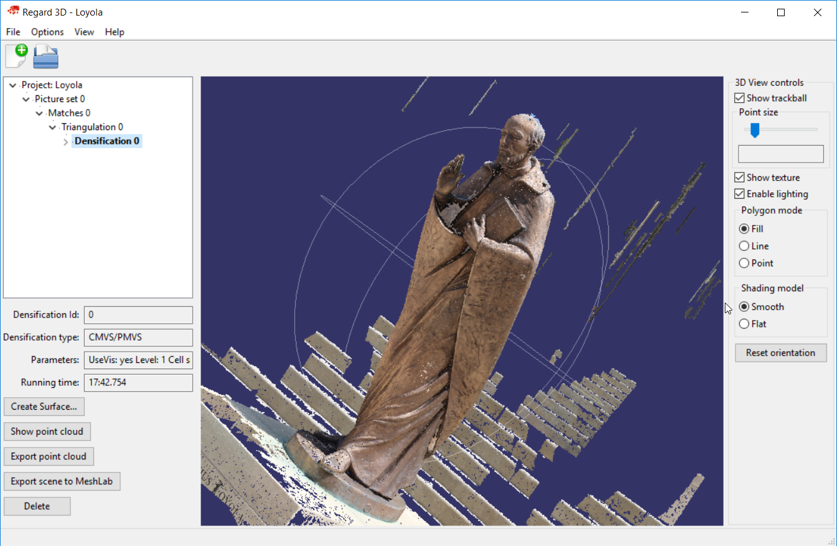The height and width of the screenshot is (546, 837).
Task: Click the Densification type field
Action: (x=138, y=337)
